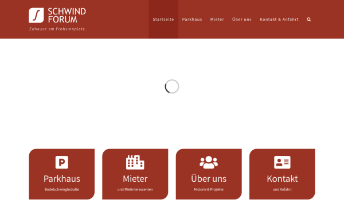This screenshot has height=215, width=344.
Task: Open the Mieter menu item in navigation
Action: pos(217,19)
